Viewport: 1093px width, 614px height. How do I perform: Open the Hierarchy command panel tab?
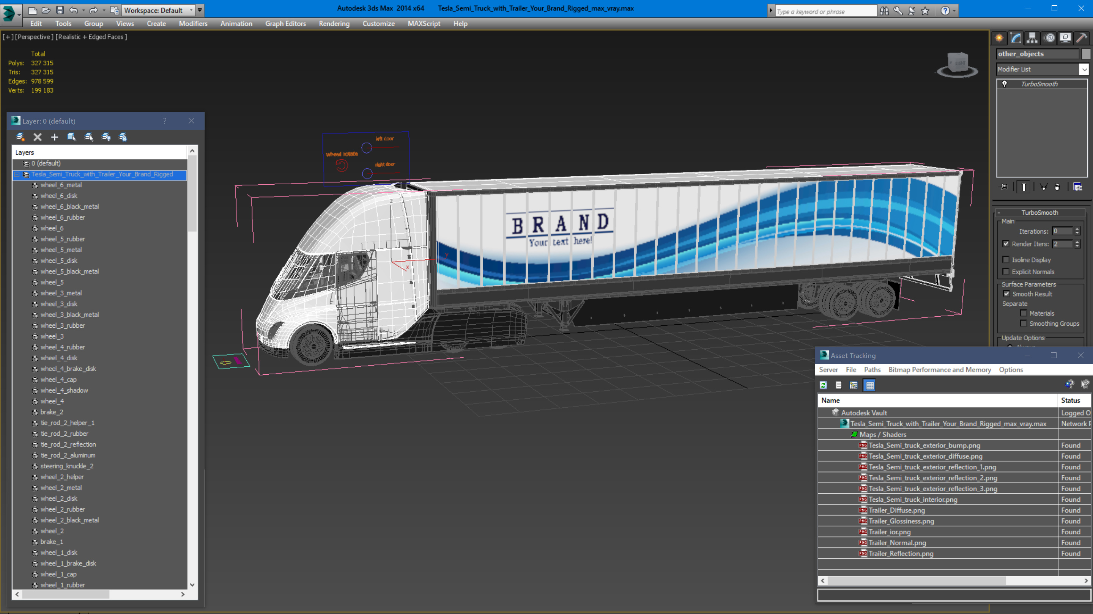coord(1032,38)
